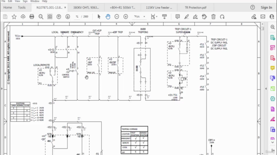The width and height of the screenshot is (277, 155).
Task: Select the arrow selection tool
Action: (x=99, y=17)
